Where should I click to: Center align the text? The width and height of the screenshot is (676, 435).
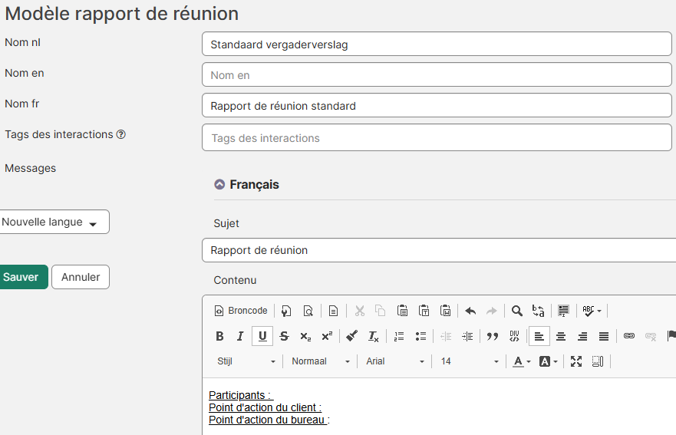tap(561, 336)
